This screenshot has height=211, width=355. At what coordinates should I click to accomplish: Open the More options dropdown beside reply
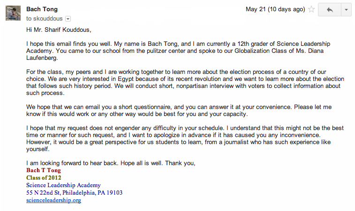[346, 10]
